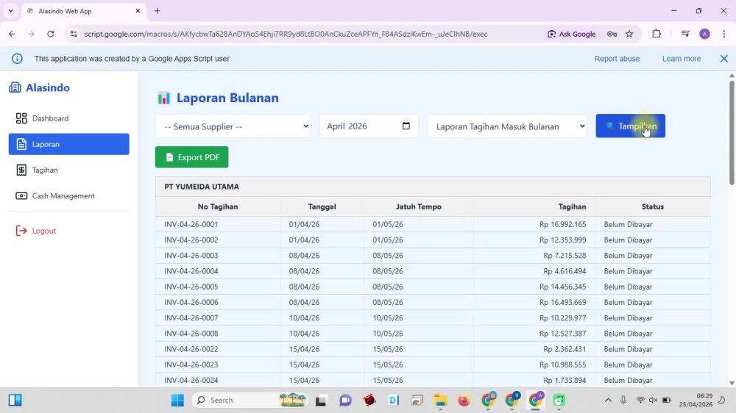
Task: Click the amount Rp 16.992.165
Action: 562,224
